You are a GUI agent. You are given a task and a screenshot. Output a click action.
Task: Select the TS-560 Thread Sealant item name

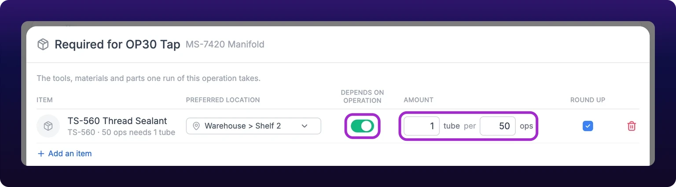(118, 121)
